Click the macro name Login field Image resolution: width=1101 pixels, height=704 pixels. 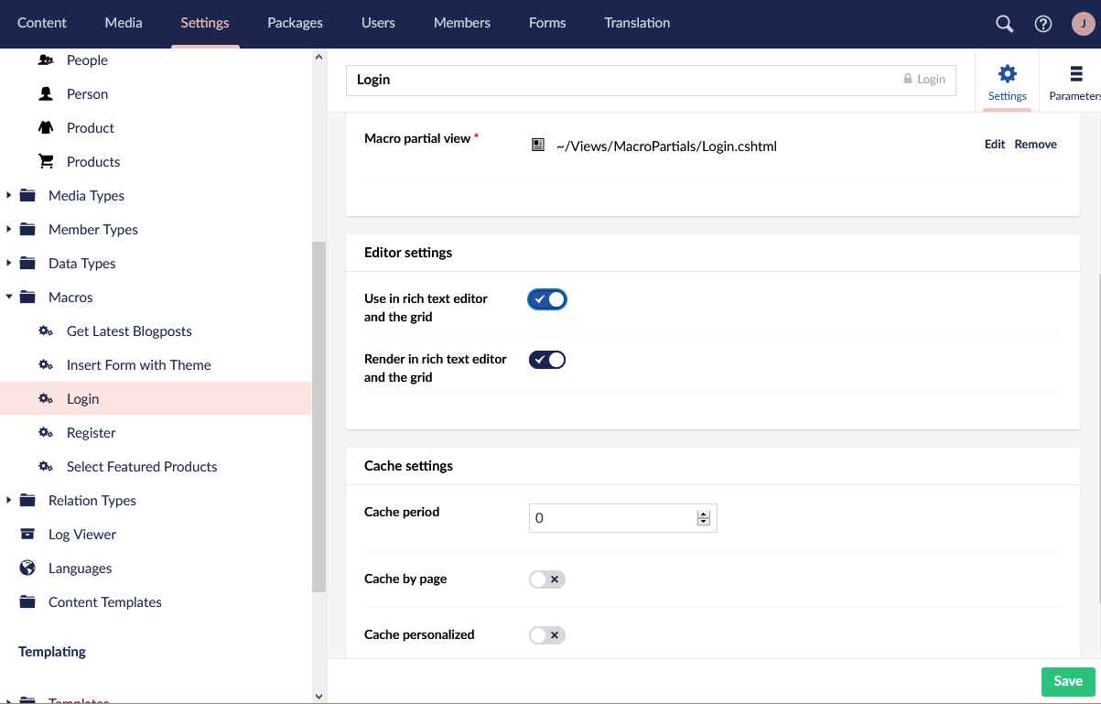point(622,80)
